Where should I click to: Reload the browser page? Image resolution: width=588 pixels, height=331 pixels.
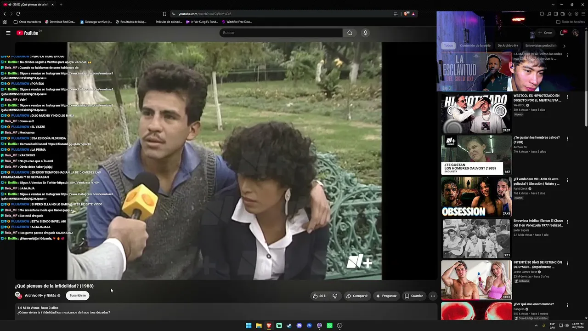point(18,14)
